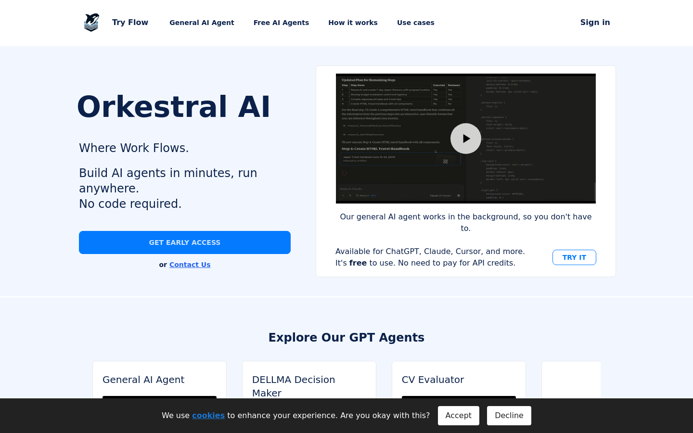Click the video caption about general AI agent
The height and width of the screenshot is (433, 693).
(x=465, y=222)
